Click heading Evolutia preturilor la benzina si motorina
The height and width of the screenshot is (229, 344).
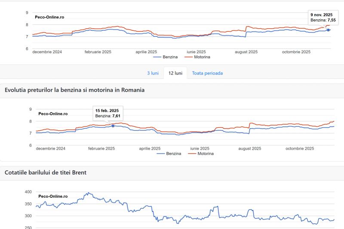(74, 90)
